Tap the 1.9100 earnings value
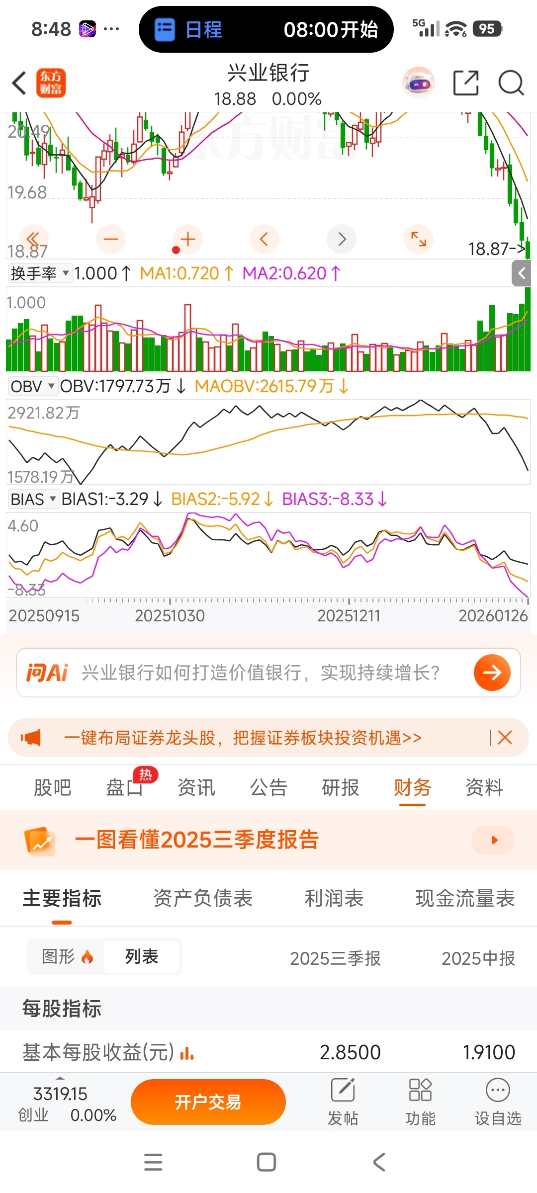This screenshot has width=537, height=1193. point(489,1052)
